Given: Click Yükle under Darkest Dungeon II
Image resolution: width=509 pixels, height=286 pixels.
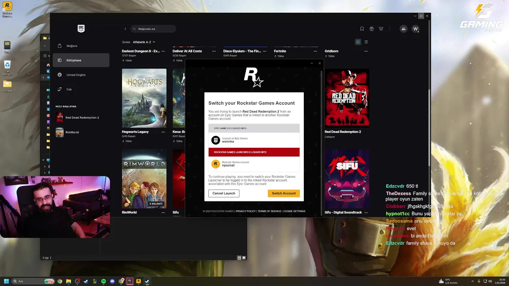Looking at the screenshot, I should click(x=127, y=60).
